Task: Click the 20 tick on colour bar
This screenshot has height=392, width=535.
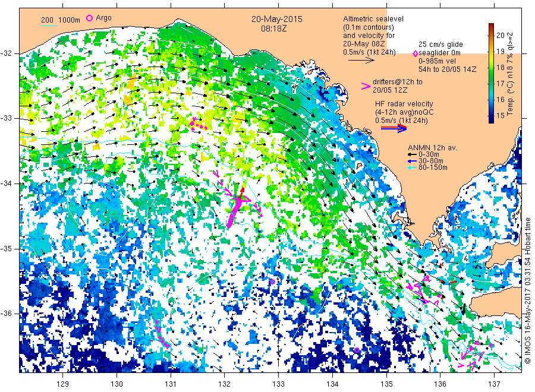Action: (x=500, y=35)
